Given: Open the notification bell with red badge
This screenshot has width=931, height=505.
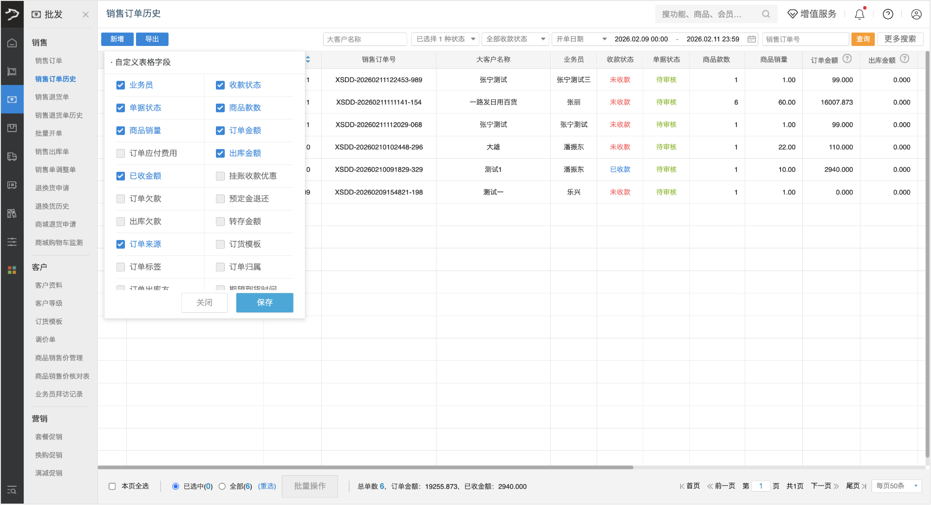Looking at the screenshot, I should (859, 14).
